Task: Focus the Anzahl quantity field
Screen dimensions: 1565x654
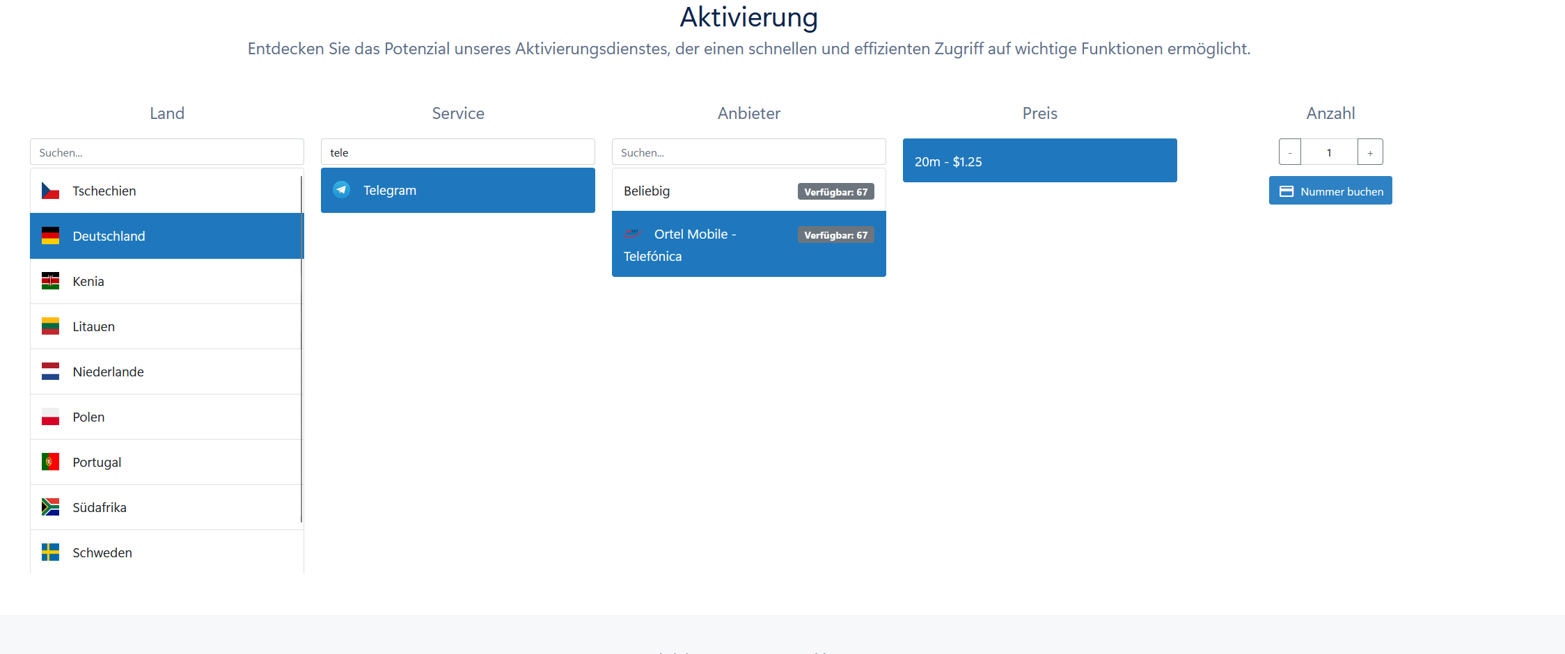Action: pyautogui.click(x=1329, y=152)
